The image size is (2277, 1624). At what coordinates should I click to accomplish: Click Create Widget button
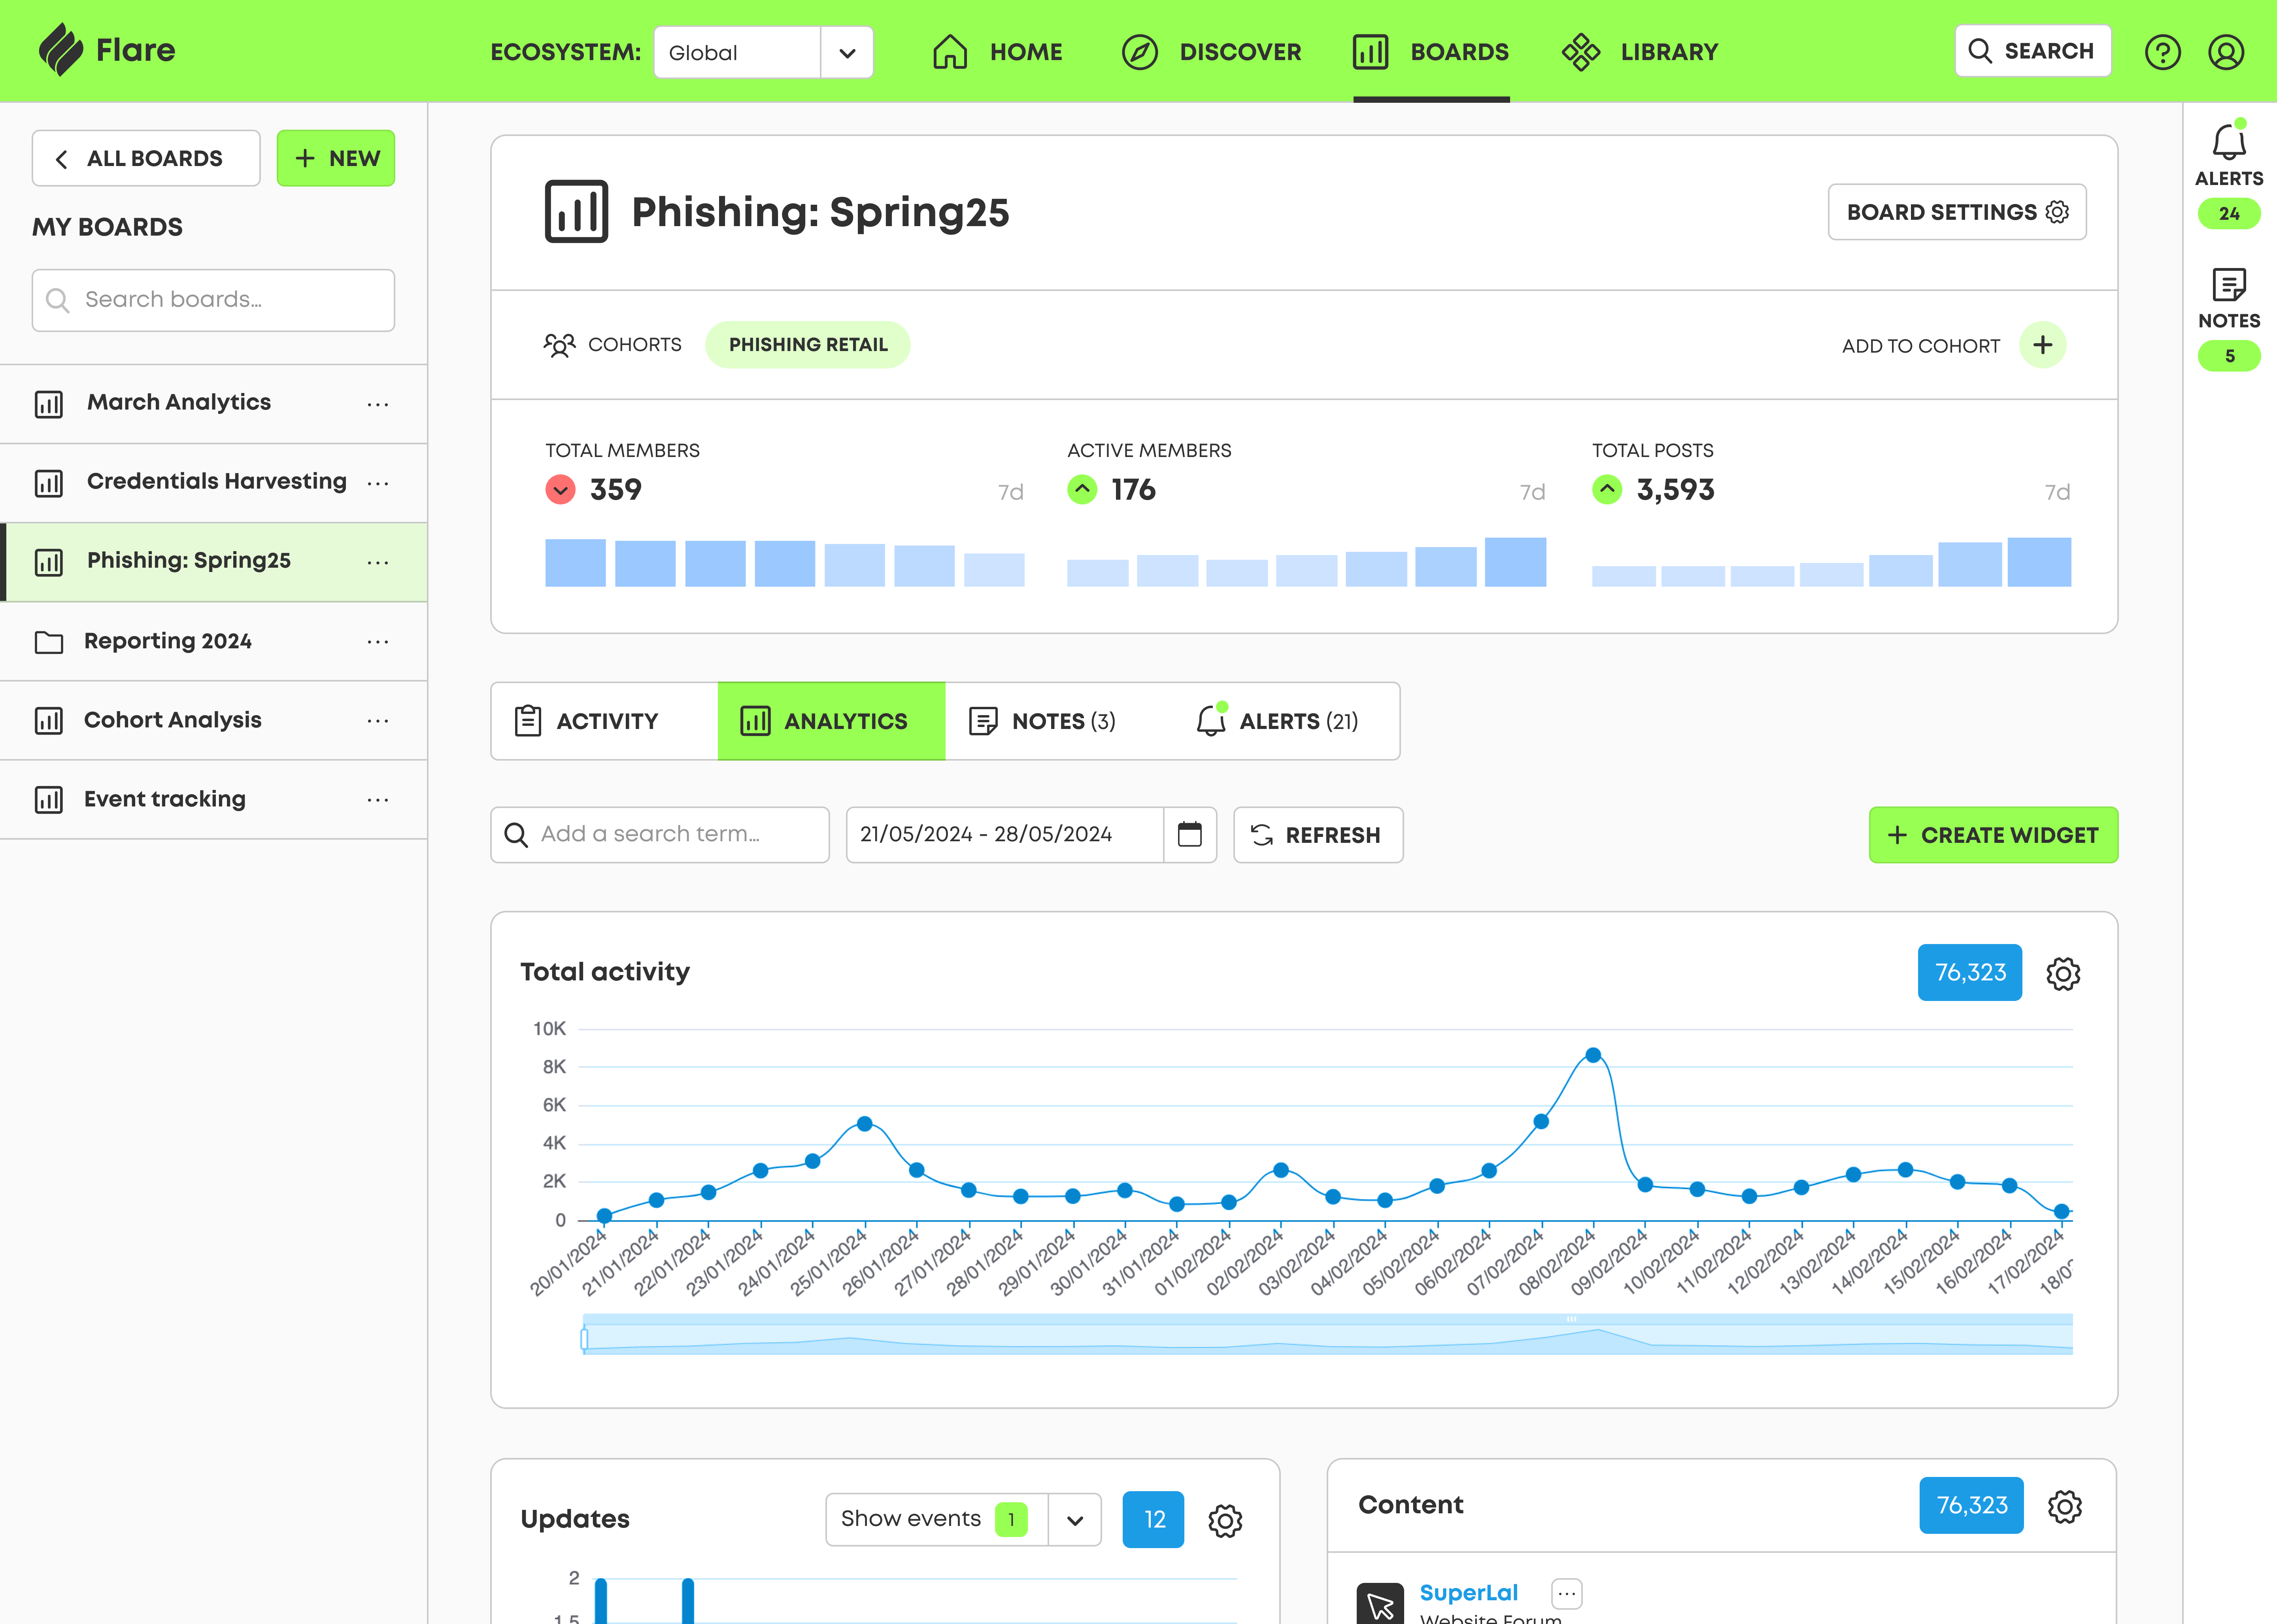1993,835
